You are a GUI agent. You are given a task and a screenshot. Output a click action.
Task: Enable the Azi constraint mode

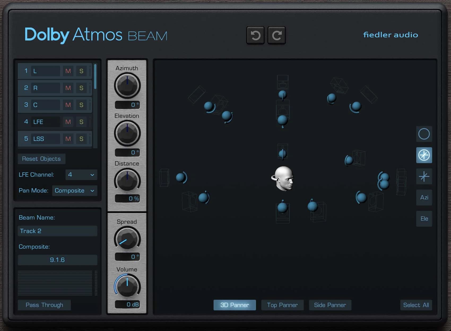pos(424,198)
